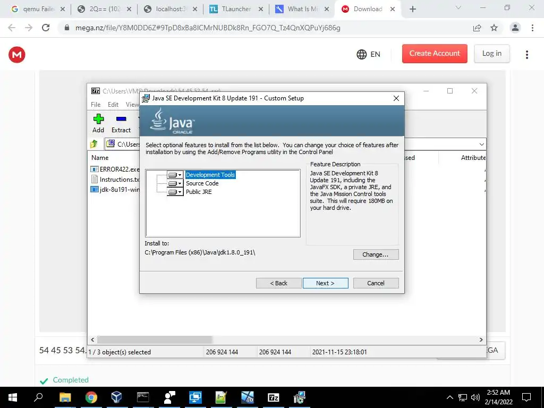Image resolution: width=544 pixels, height=408 pixels.
Task: Open Development Tools feature dropdown
Action: (x=175, y=175)
